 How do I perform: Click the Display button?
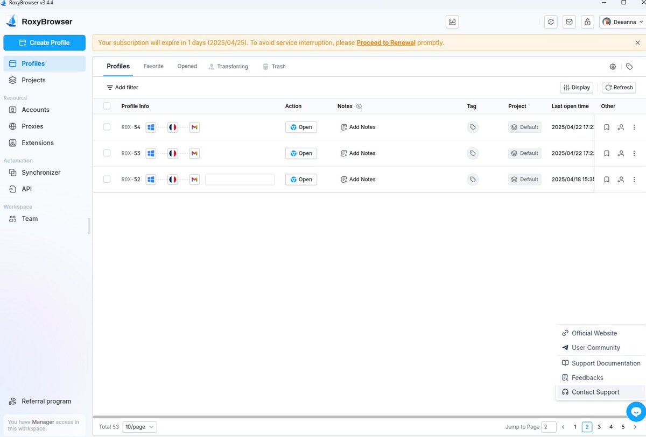point(577,88)
